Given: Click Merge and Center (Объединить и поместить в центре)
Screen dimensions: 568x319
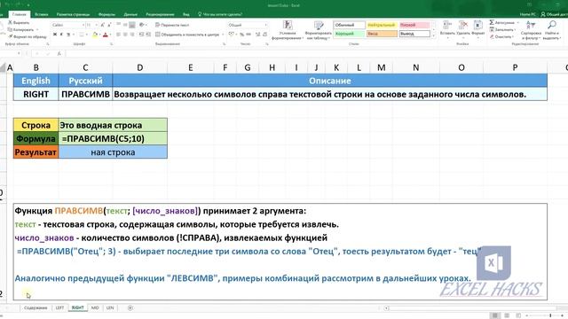Looking at the screenshot, I should click(187, 35).
